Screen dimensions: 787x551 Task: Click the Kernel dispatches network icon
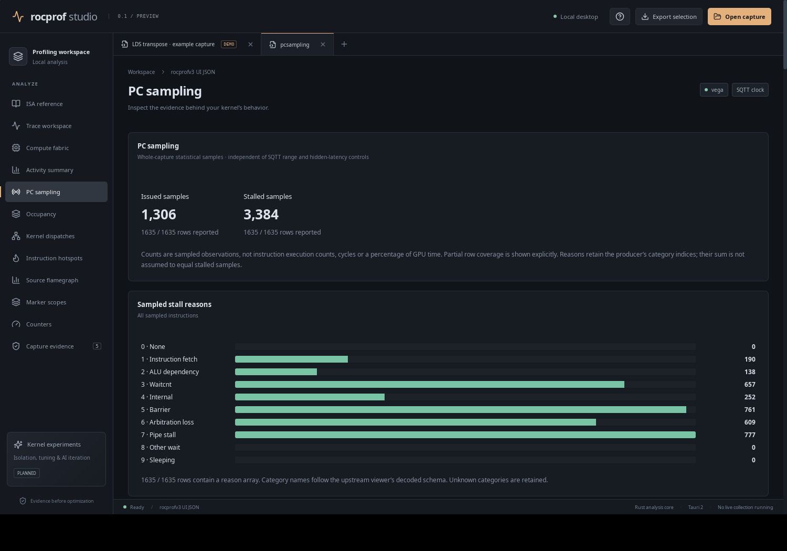(x=16, y=236)
